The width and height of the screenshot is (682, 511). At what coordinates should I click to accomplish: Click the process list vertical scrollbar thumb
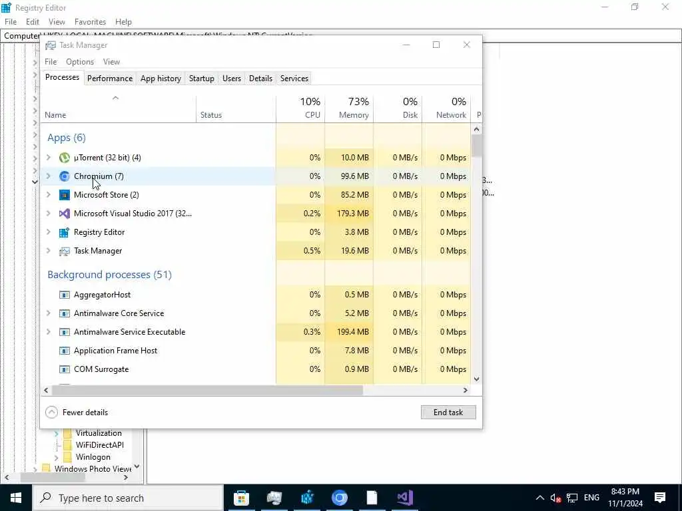(x=477, y=146)
